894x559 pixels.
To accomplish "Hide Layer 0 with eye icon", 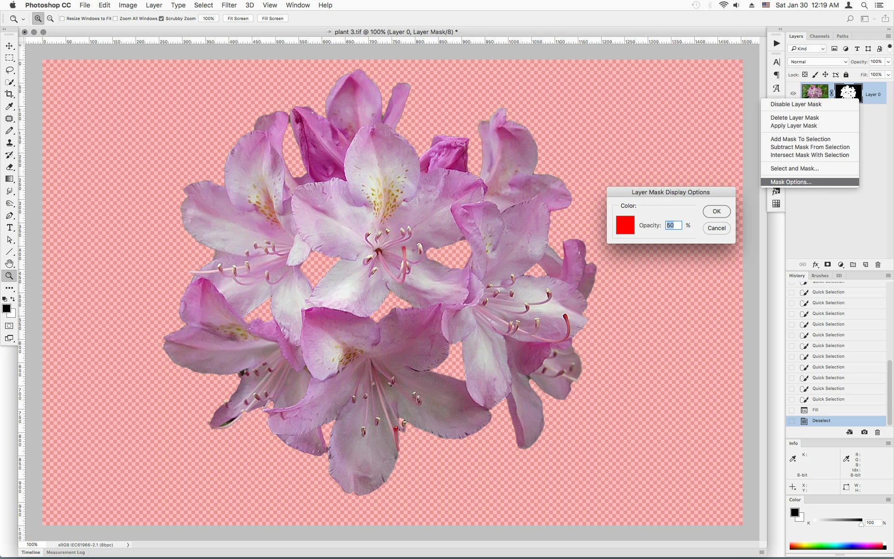I will (x=793, y=94).
